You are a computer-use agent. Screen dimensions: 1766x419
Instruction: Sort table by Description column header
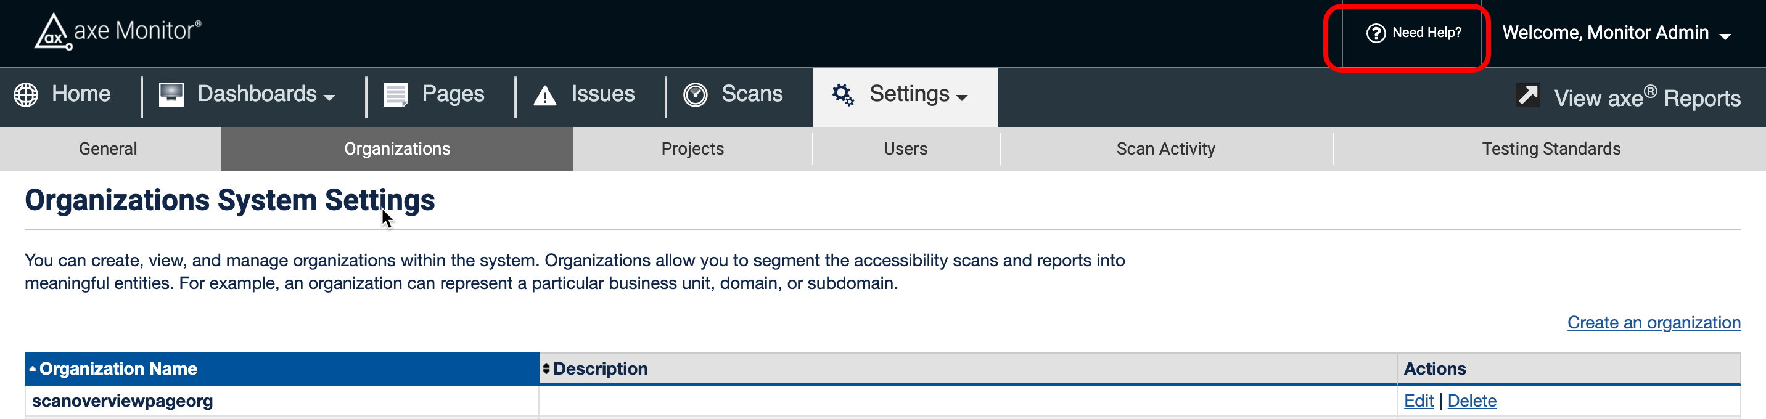(599, 369)
